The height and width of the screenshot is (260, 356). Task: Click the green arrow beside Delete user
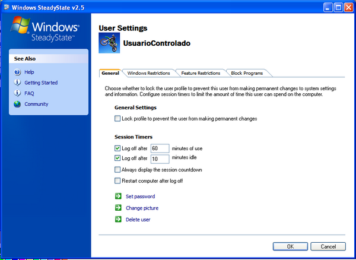coord(117,219)
